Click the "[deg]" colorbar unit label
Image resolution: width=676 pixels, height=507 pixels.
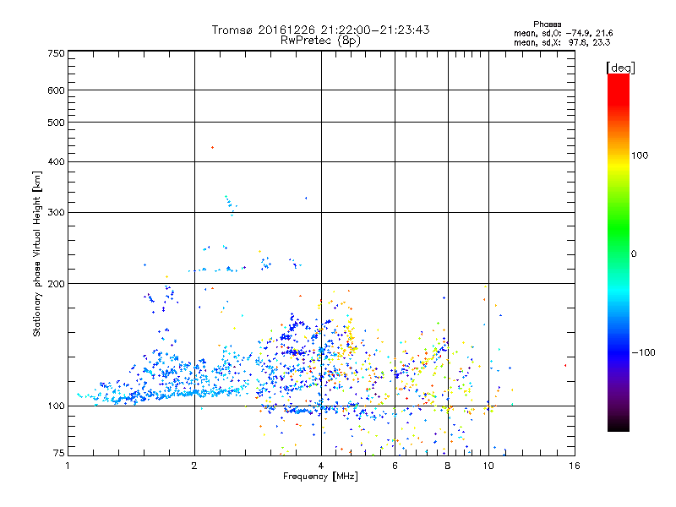click(620, 68)
